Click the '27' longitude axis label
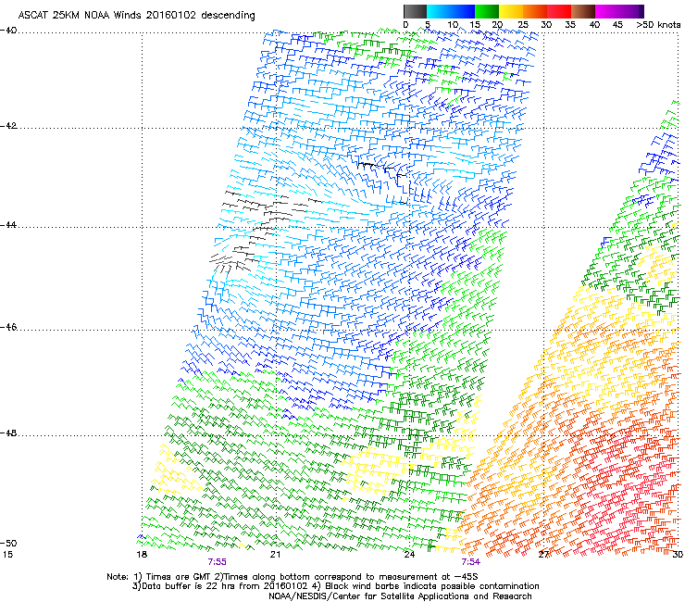The image size is (685, 602). click(x=543, y=555)
